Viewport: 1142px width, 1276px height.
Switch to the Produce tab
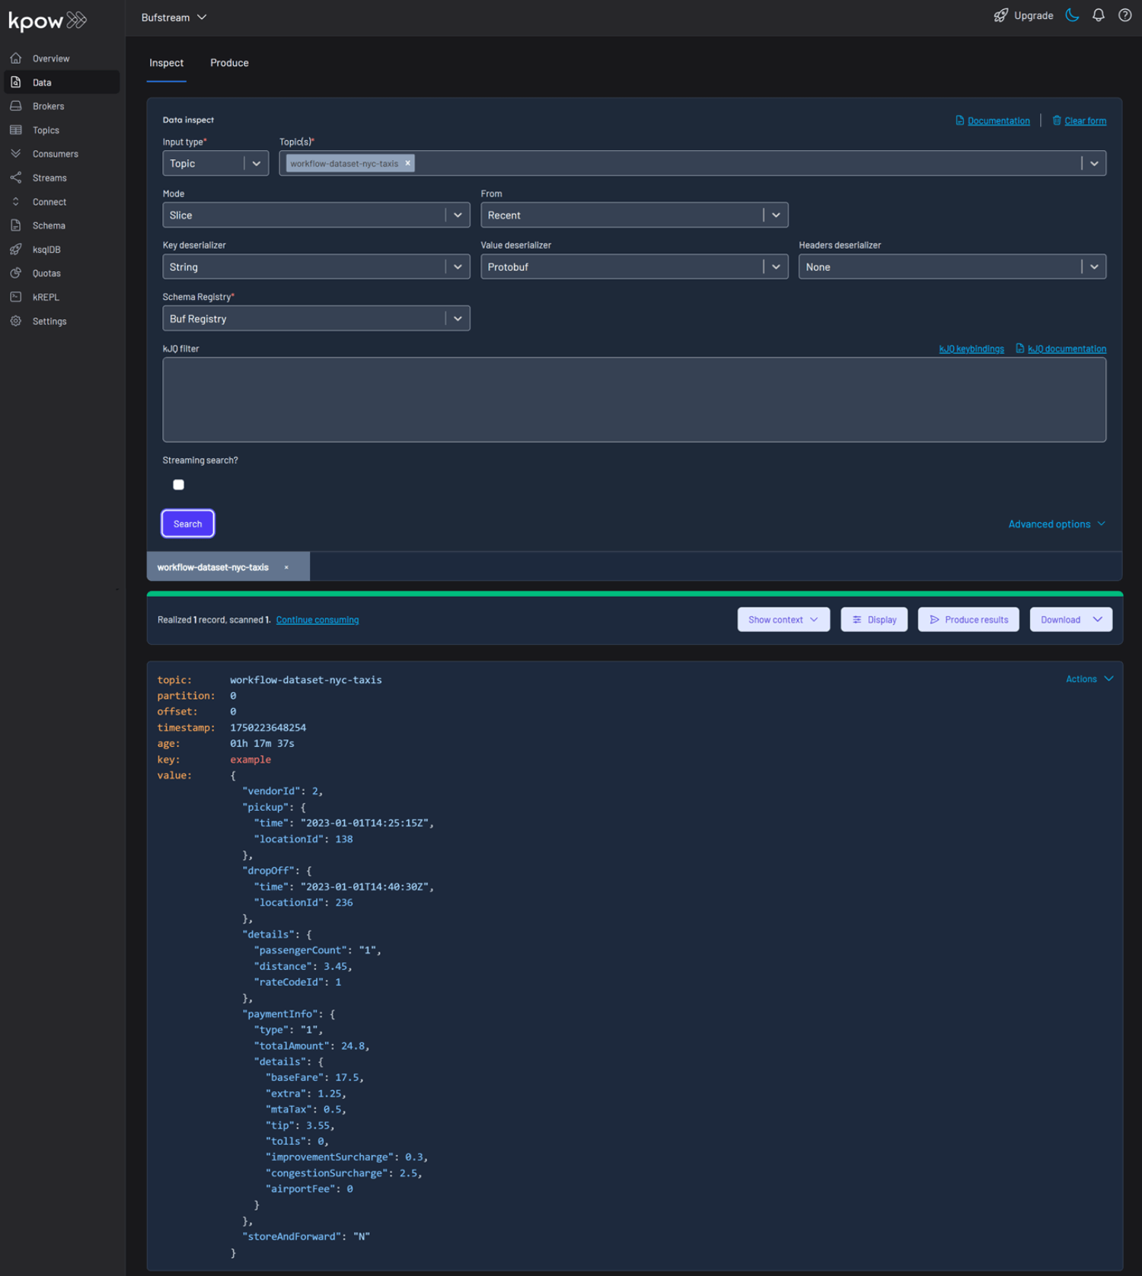coord(229,63)
